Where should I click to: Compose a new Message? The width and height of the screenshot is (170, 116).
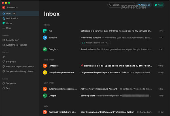144,5
